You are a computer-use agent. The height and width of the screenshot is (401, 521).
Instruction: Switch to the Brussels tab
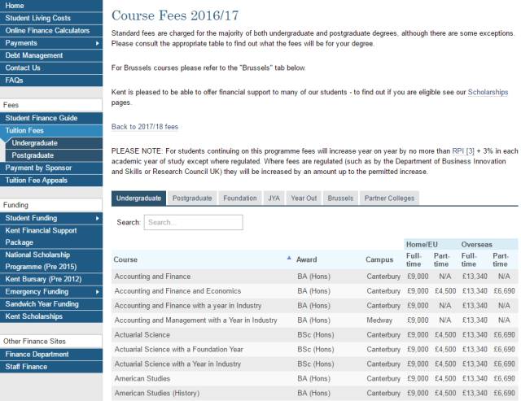(x=340, y=198)
